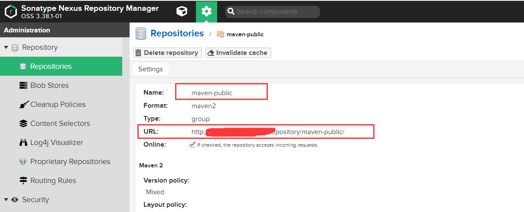Screen dimensions: 524x212
Task: Click the Security label in sidebar
Action: click(x=36, y=199)
